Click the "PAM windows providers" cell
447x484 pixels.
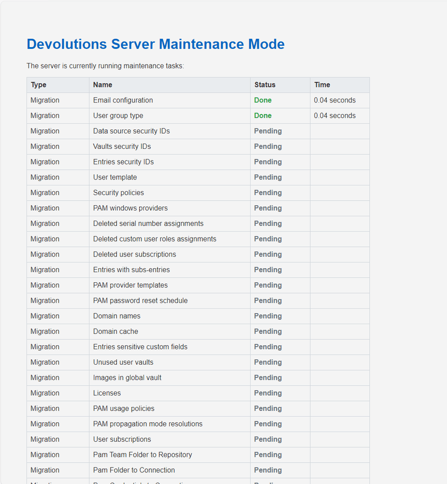(x=170, y=209)
